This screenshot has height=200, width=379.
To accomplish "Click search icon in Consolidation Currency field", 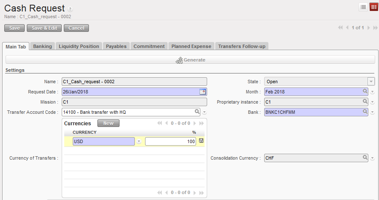I will coord(365,158).
